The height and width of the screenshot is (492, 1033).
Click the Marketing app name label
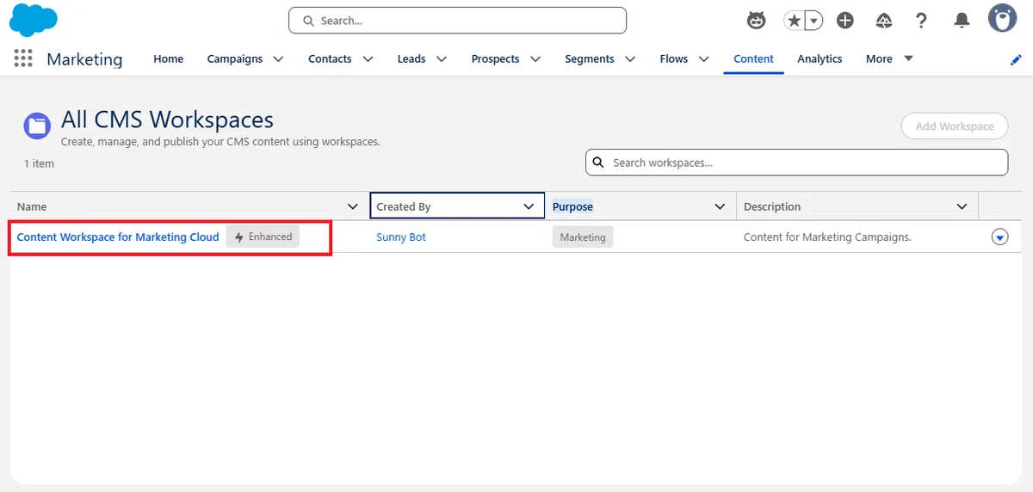click(84, 59)
